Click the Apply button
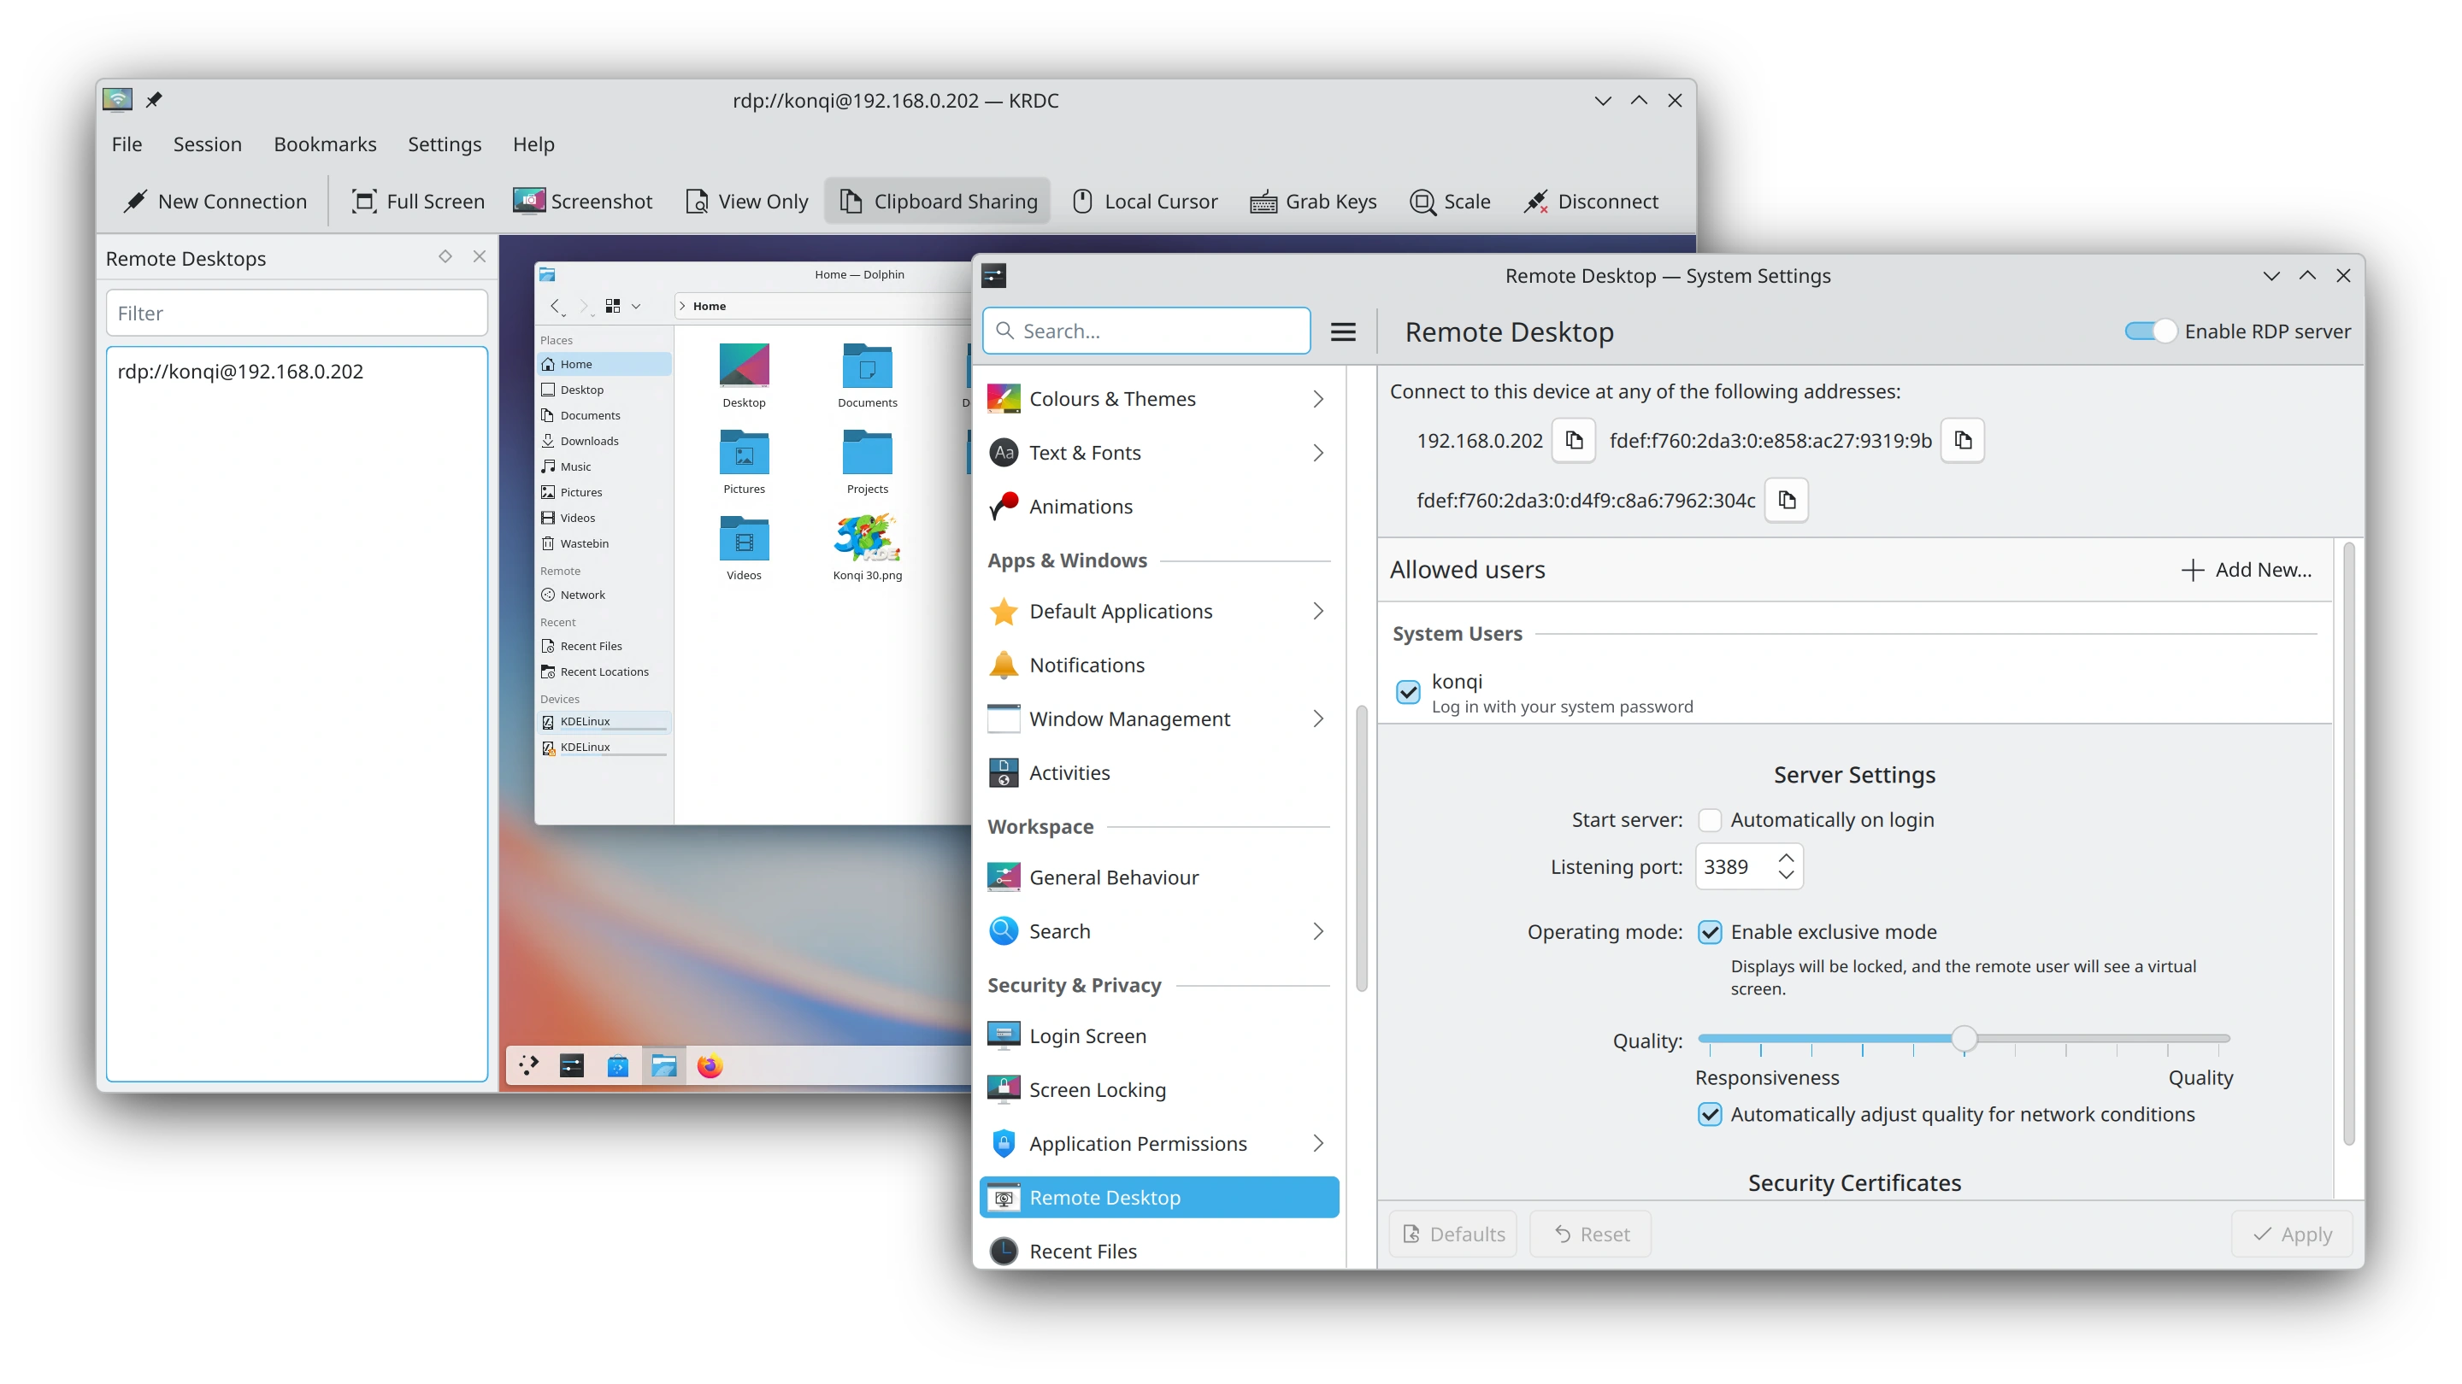Viewport: 2462px width, 1384px height. point(2292,1234)
